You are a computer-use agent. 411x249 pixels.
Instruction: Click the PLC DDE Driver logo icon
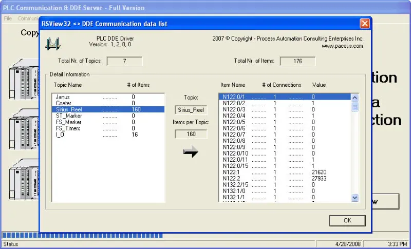click(x=53, y=44)
